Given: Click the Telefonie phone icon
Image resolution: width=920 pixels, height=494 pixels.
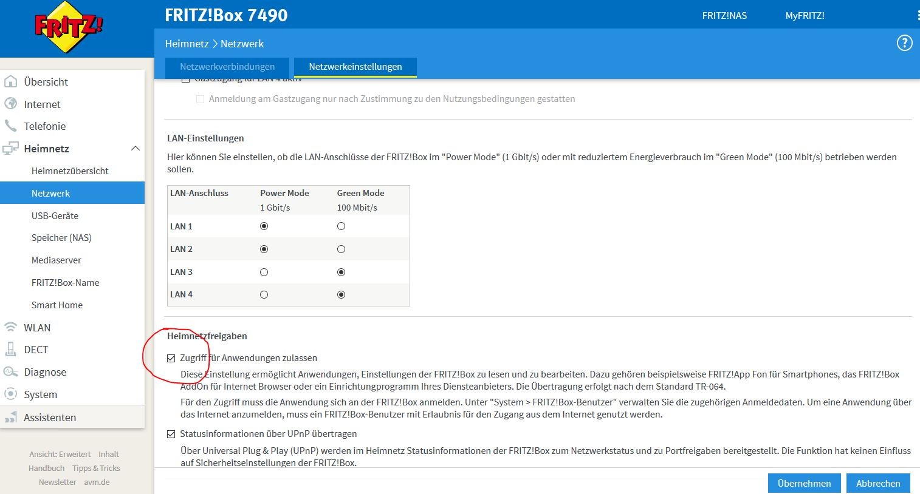Looking at the screenshot, I should point(11,126).
